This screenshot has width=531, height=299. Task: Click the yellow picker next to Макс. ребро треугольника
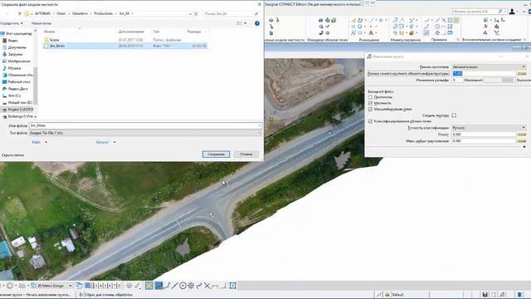coord(522,140)
